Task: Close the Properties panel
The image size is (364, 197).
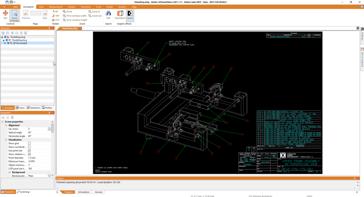Action: pyautogui.click(x=53, y=113)
